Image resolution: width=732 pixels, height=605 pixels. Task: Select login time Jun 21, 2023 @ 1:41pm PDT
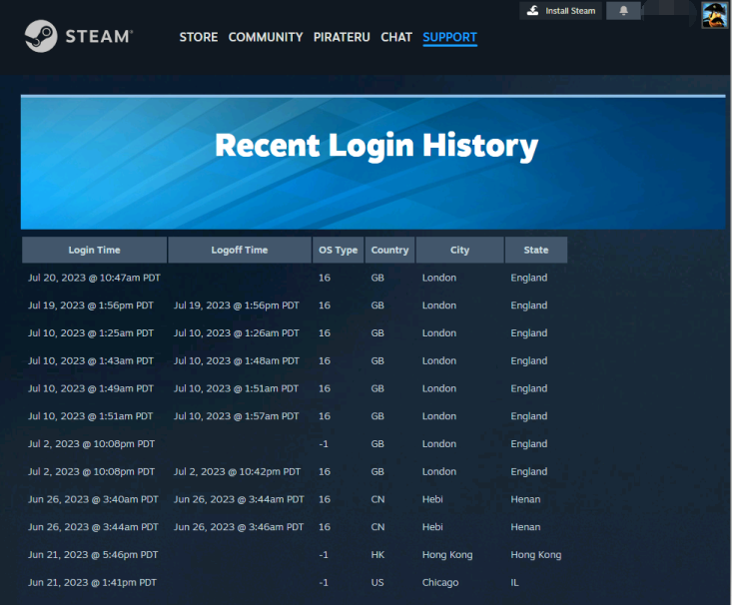92,583
